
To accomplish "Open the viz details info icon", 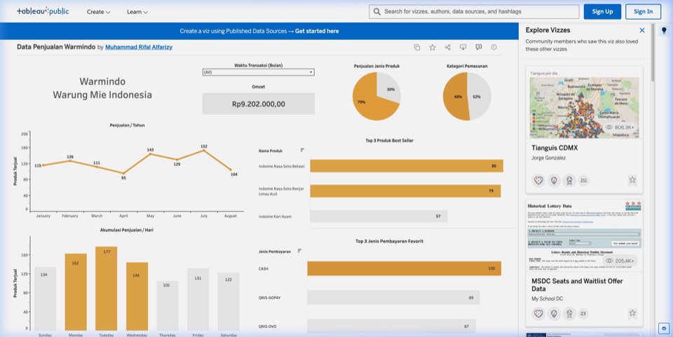I will coord(494,47).
